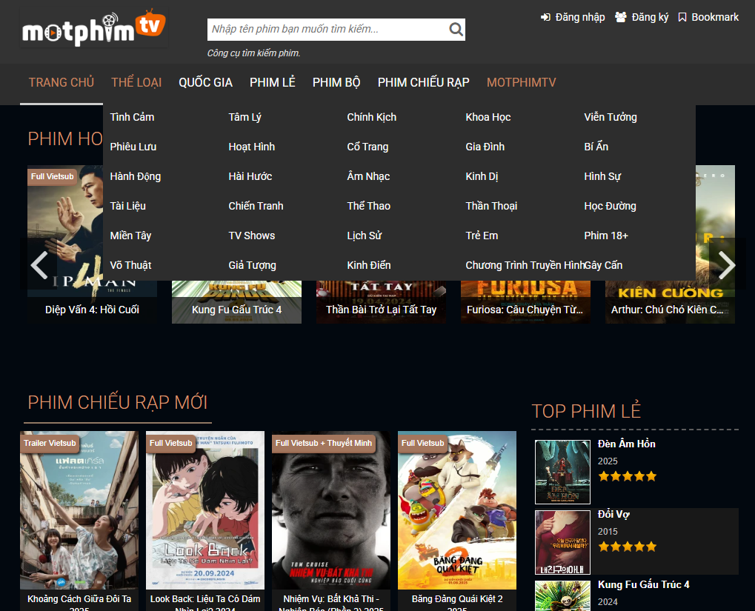The width and height of the screenshot is (755, 611).
Task: Open the Thể Loại dropdown menu
Action: [x=136, y=82]
